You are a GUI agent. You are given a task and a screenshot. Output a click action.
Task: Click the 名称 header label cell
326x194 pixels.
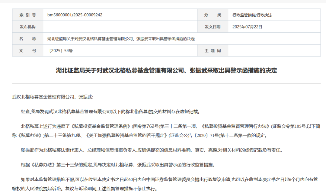pyautogui.click(x=27, y=39)
